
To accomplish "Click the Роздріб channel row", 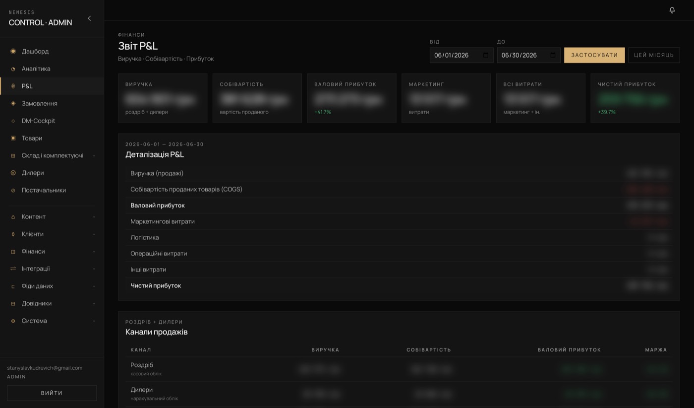I will 399,369.
